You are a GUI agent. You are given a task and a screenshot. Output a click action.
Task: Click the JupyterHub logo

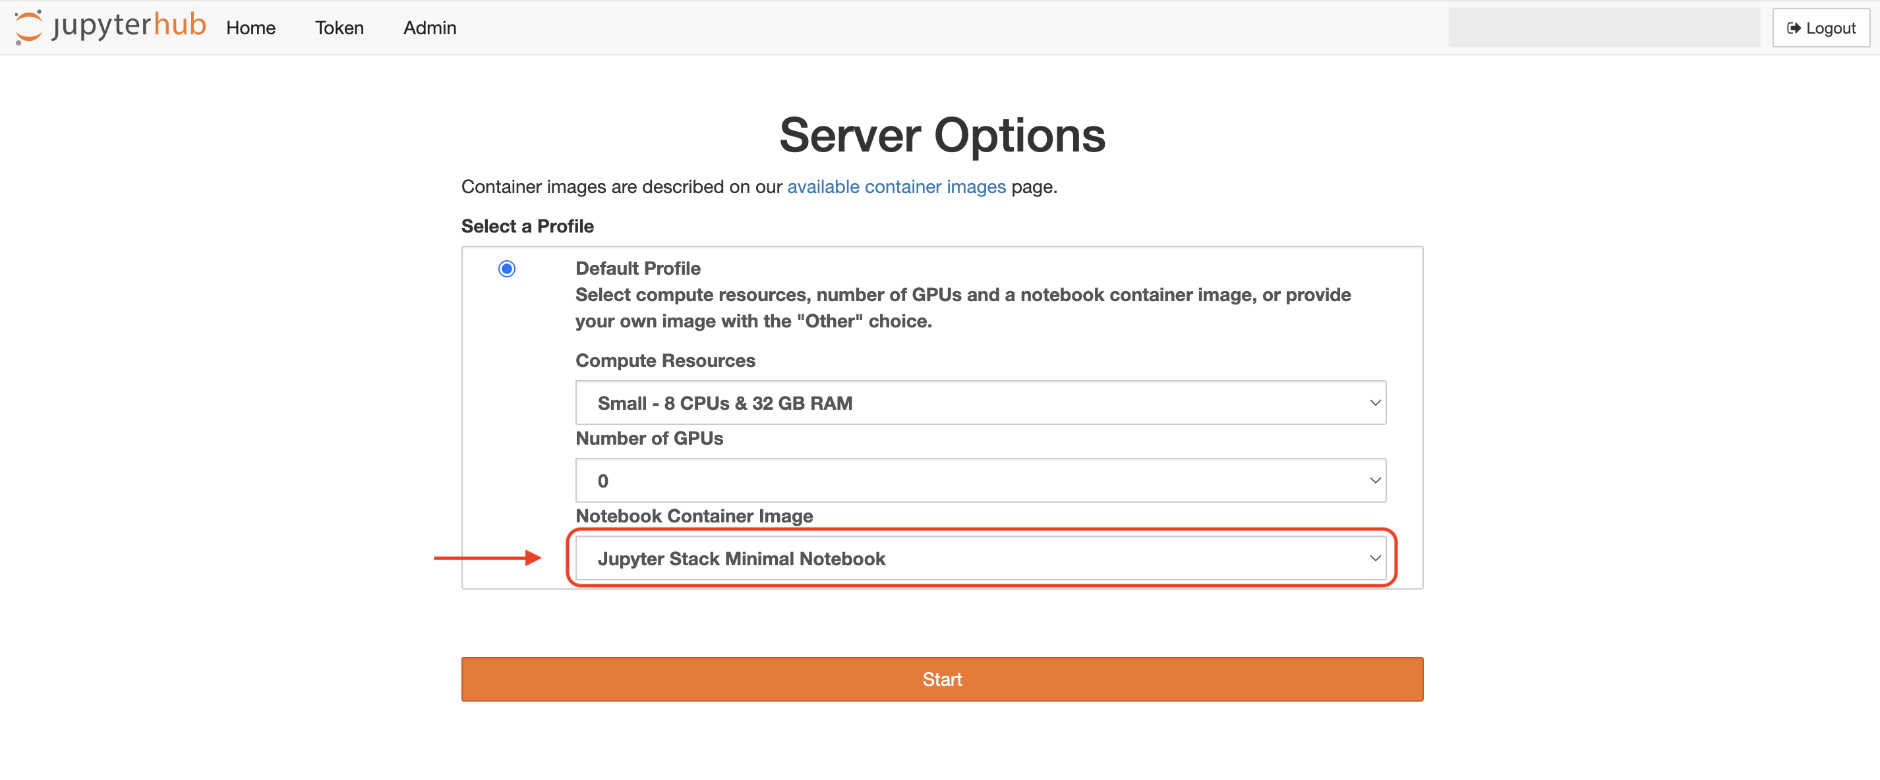click(110, 26)
